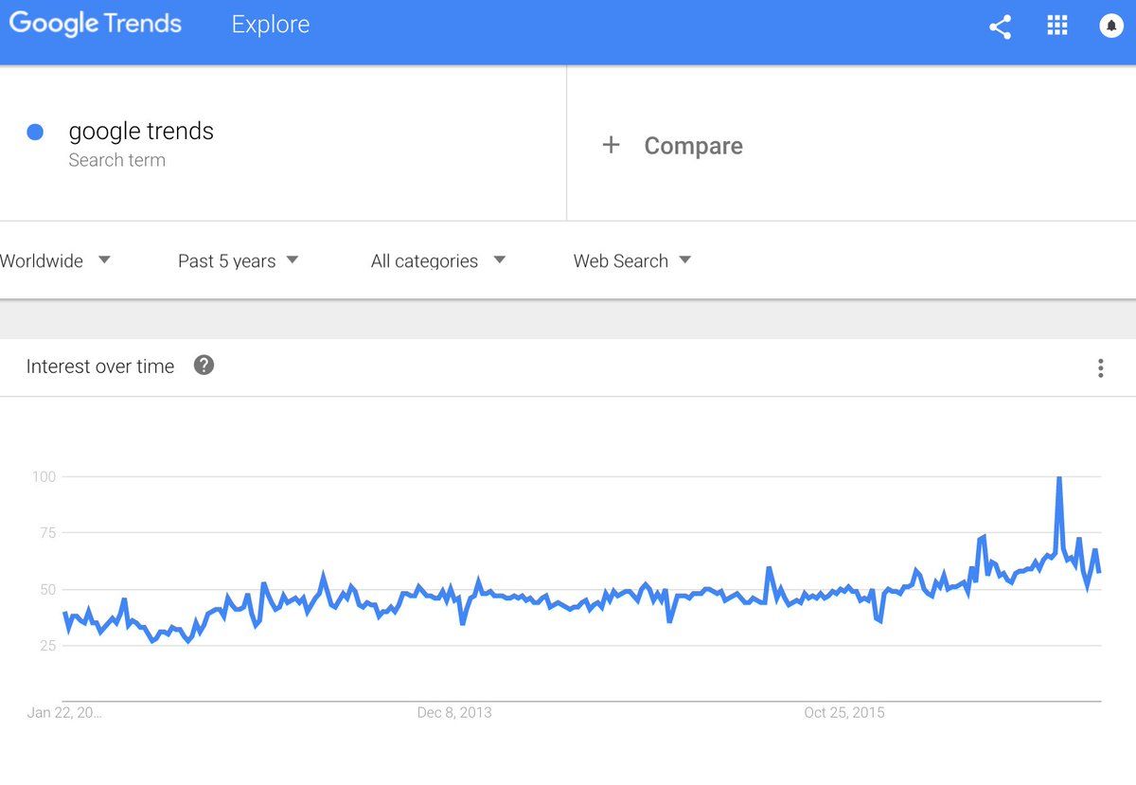
Task: Open the Past 5 years dropdown
Action: [x=239, y=260]
